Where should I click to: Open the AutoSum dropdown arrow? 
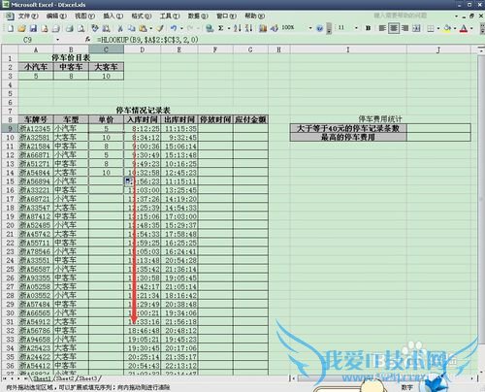(x=229, y=29)
